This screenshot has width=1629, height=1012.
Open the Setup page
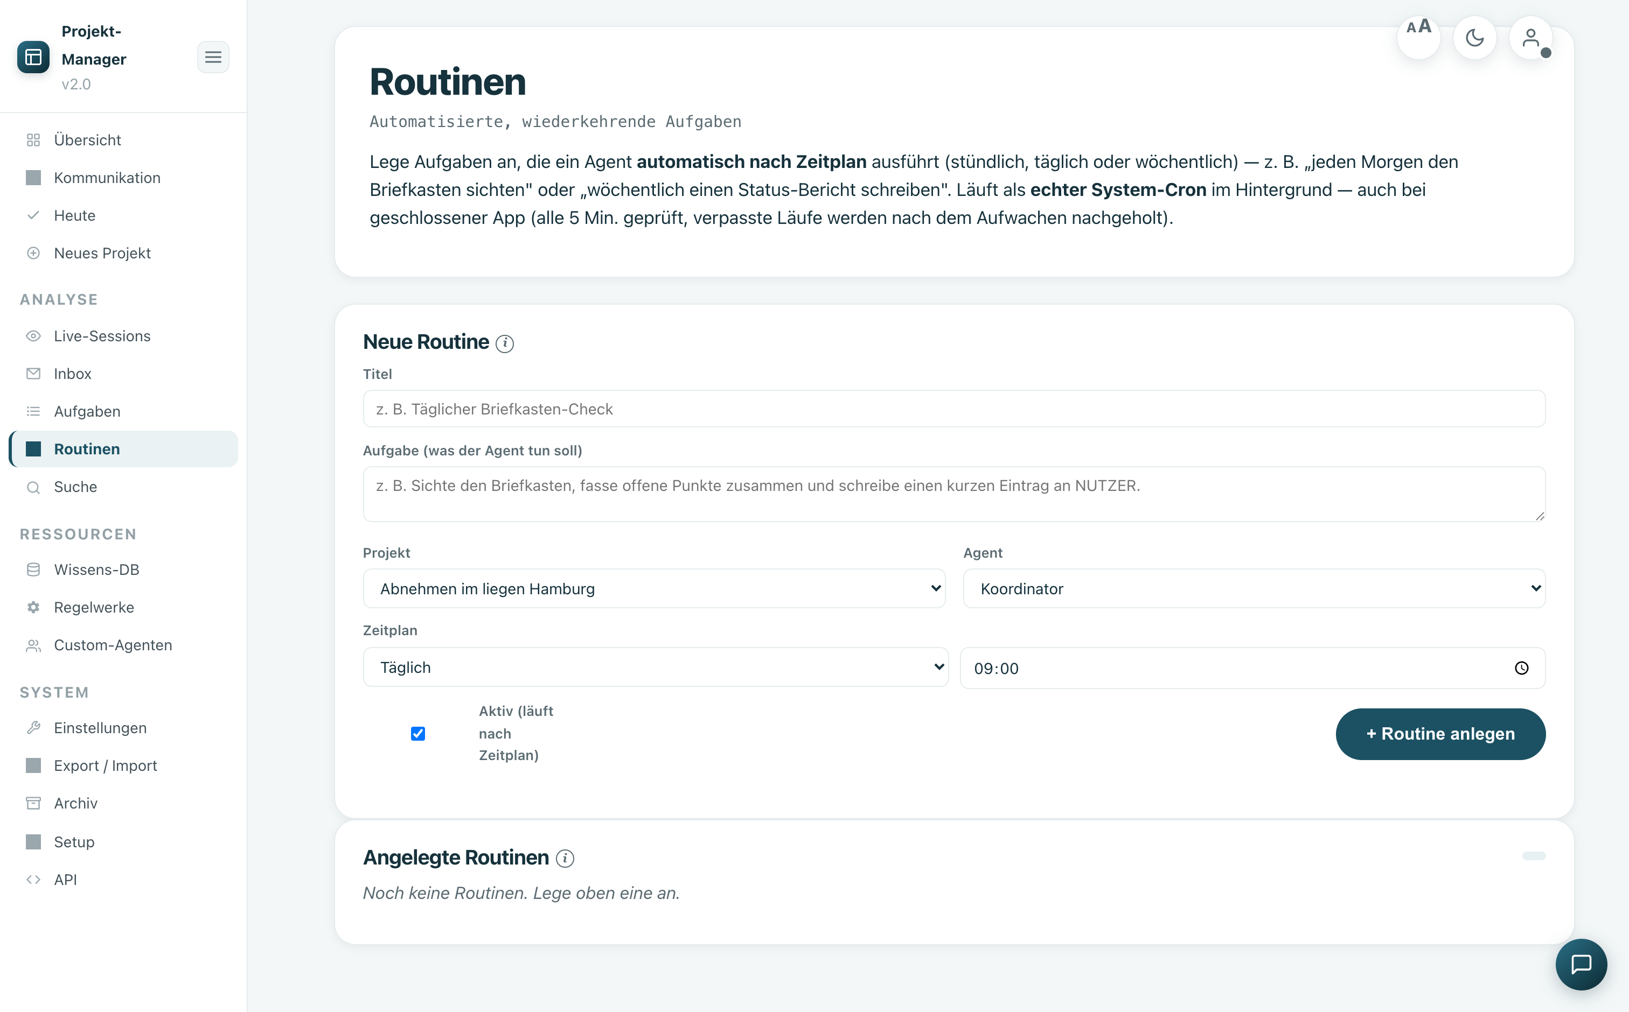123,841
